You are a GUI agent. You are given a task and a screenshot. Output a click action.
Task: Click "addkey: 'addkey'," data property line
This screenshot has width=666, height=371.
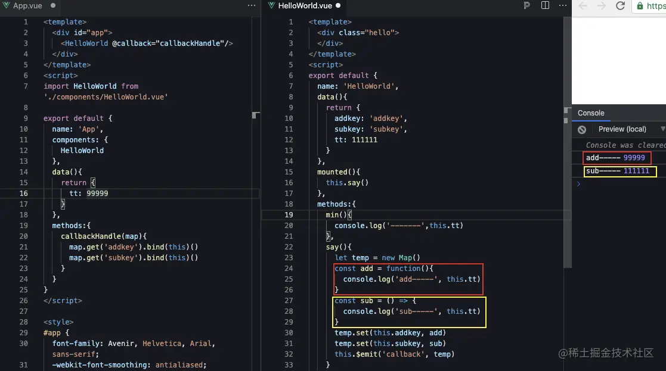tap(371, 119)
